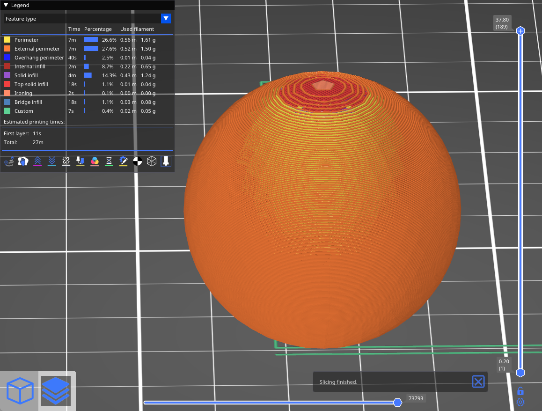Viewport: 542px width, 411px height.
Task: Toggle tool changes icon in legend toolbar
Action: pyautogui.click(x=81, y=161)
